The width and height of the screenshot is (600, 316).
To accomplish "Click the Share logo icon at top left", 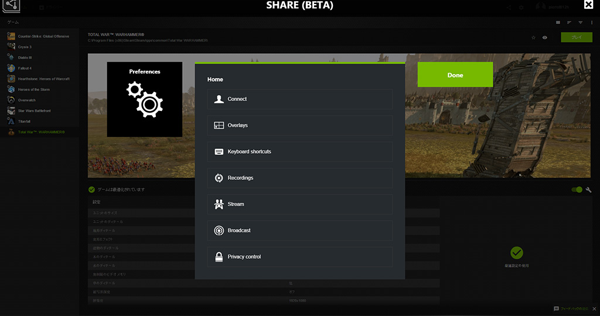I will tap(11, 6).
